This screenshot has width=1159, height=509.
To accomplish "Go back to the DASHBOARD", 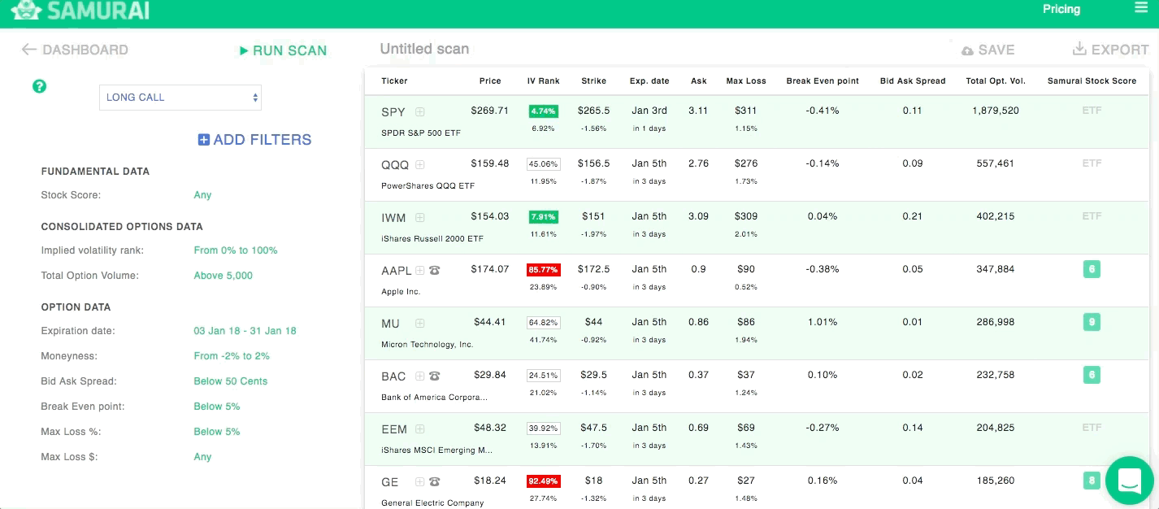I will tap(75, 50).
